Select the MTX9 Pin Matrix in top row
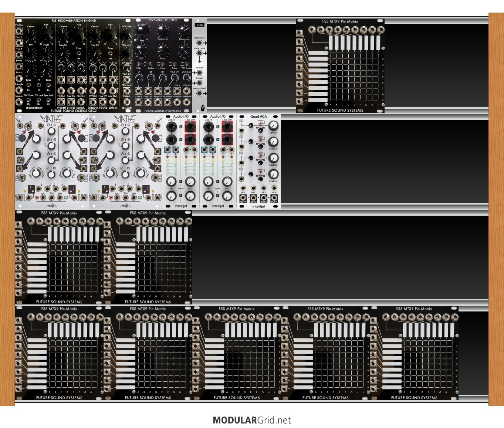 coord(340,65)
